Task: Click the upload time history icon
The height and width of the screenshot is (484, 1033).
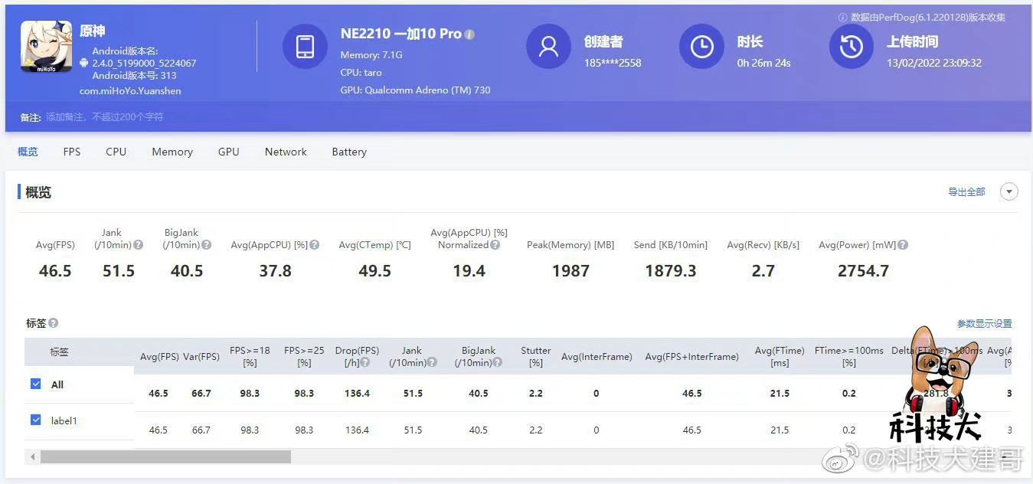Action: click(852, 47)
